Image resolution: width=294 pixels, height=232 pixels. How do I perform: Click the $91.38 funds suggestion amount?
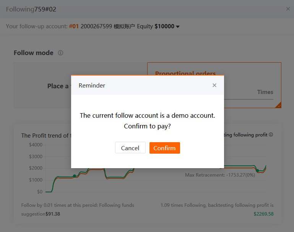coord(53,214)
